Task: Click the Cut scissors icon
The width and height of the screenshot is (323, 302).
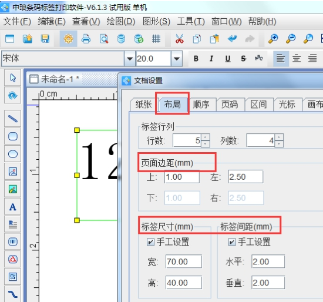Action: [x=180, y=39]
